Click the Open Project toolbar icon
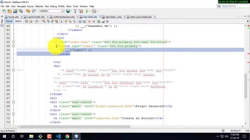Viewport: 250px width, 140px height. (x=15, y=11)
